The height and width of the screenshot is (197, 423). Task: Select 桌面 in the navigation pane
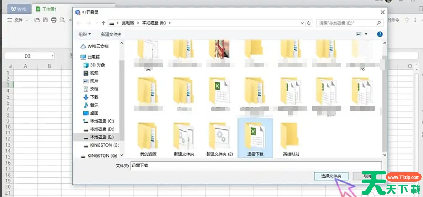(x=94, y=113)
